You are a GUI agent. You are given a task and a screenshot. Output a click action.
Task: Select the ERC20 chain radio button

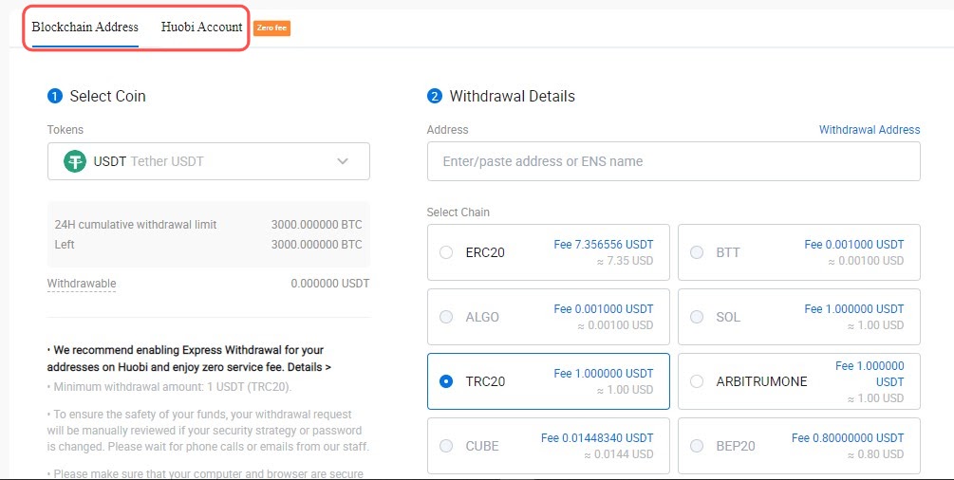[x=446, y=252]
